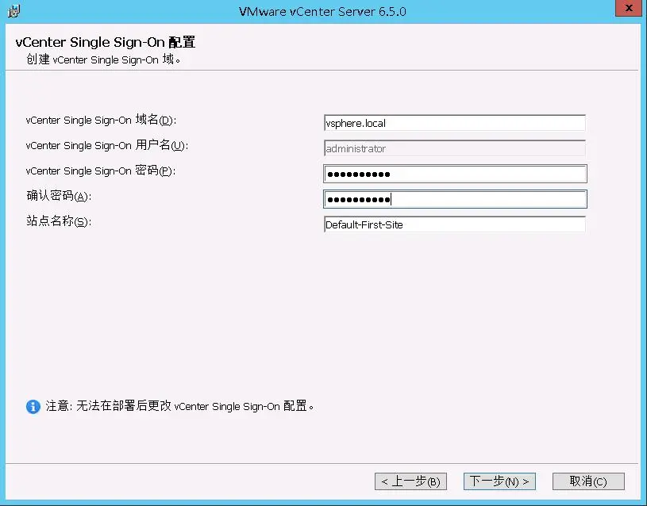Click the 确认密码(A) label
The height and width of the screenshot is (506, 647).
tap(59, 195)
